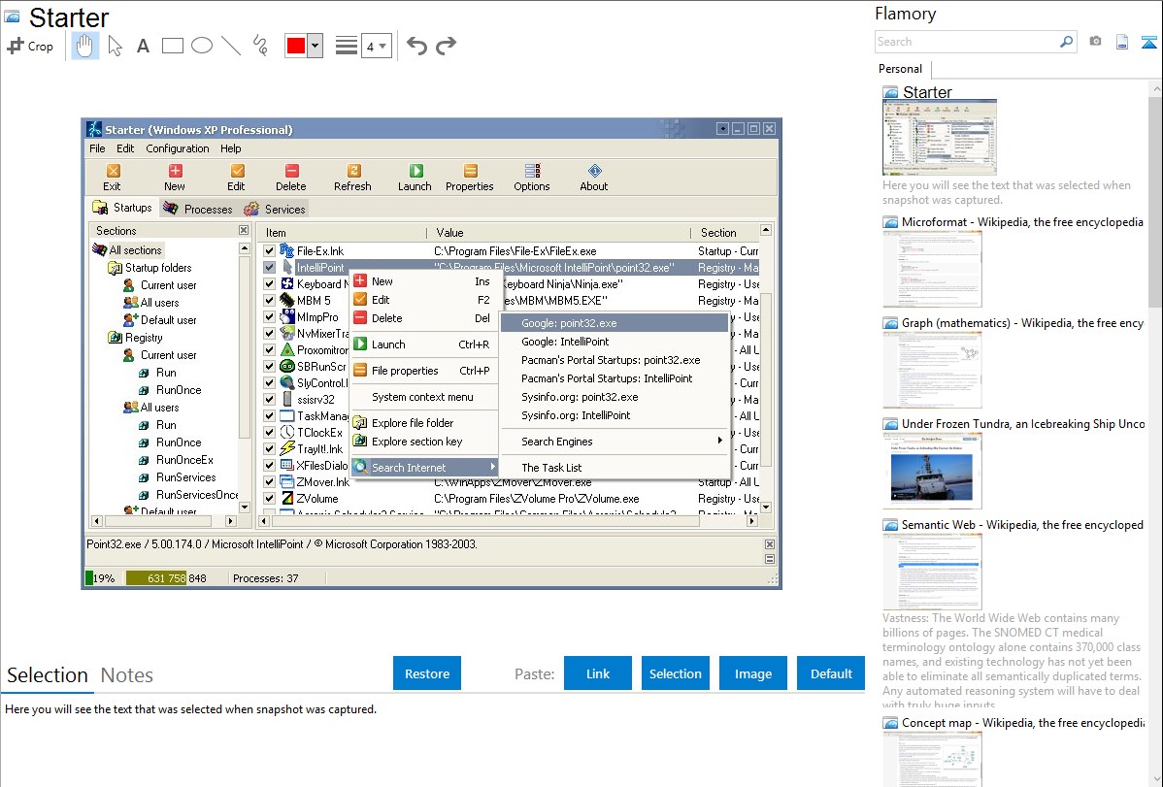Open the line width dropdown showing 4

pyautogui.click(x=376, y=46)
